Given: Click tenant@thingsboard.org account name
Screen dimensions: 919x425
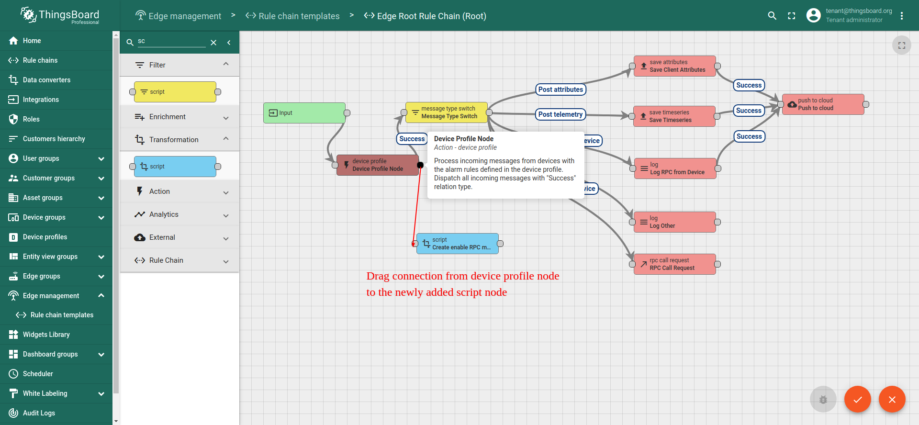Looking at the screenshot, I should pyautogui.click(x=859, y=11).
